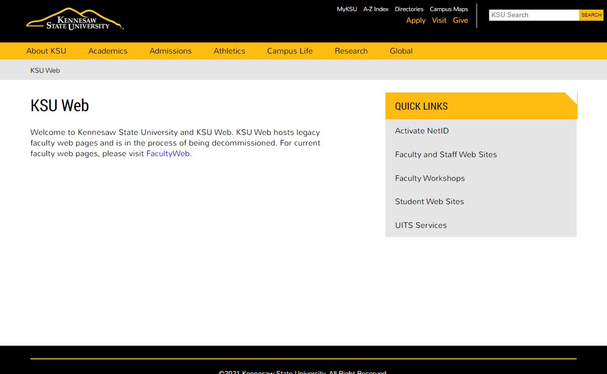Click the Apply link
607x374 pixels.
pos(416,20)
